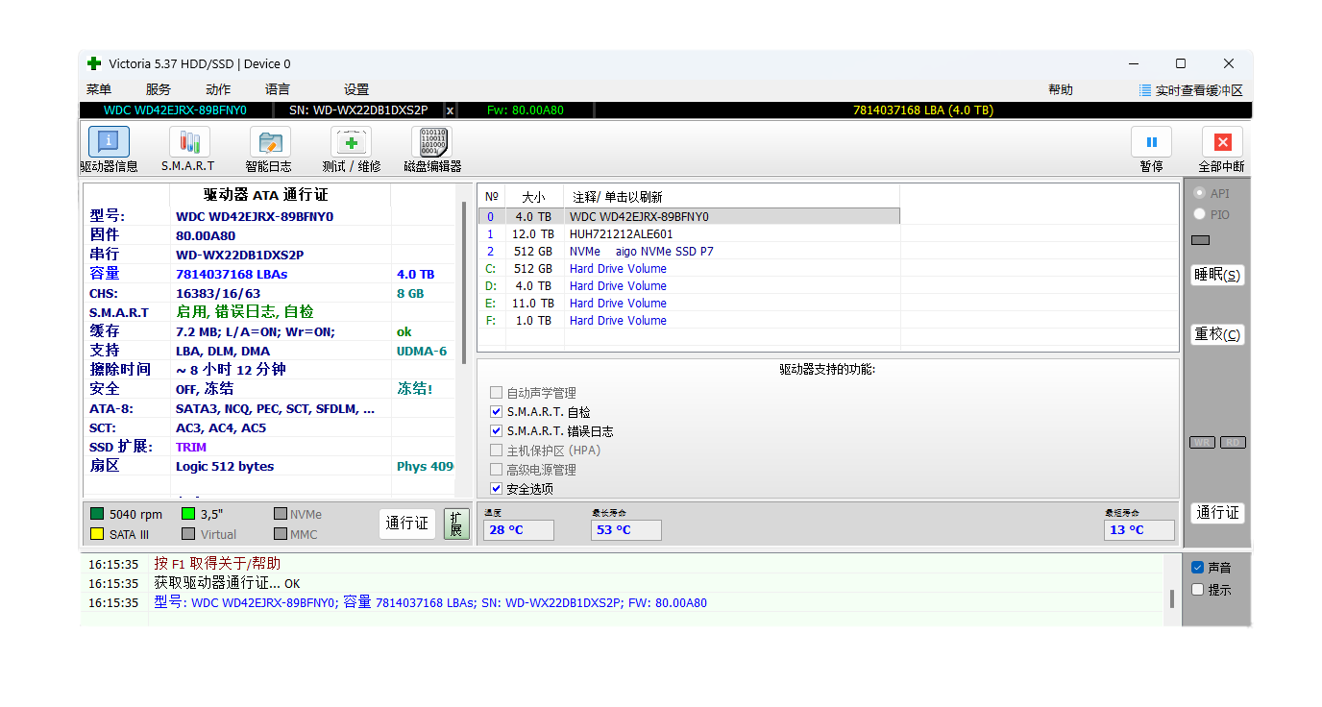Click the 实时查看缓冲区 buffer view icon
The height and width of the screenshot is (707, 1322).
pos(1145,90)
